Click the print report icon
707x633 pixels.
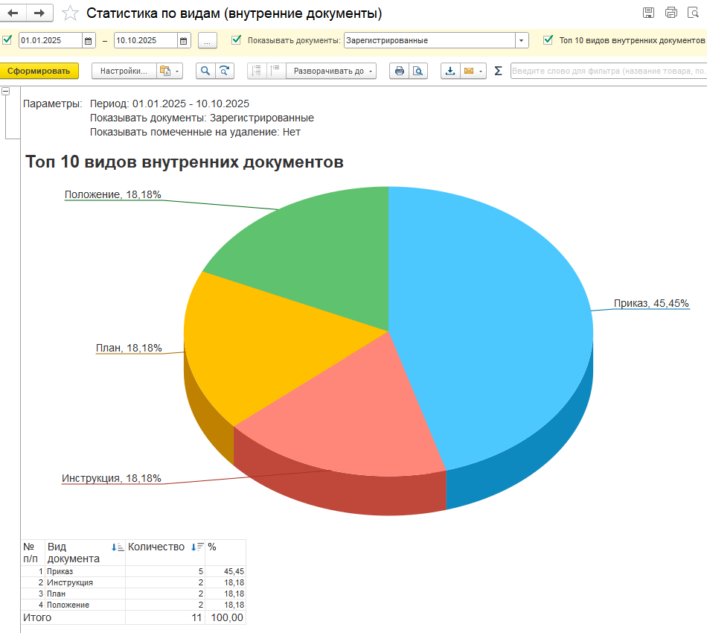[x=400, y=71]
